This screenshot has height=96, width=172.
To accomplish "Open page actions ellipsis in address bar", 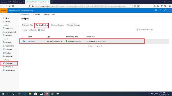I will click(132, 6).
